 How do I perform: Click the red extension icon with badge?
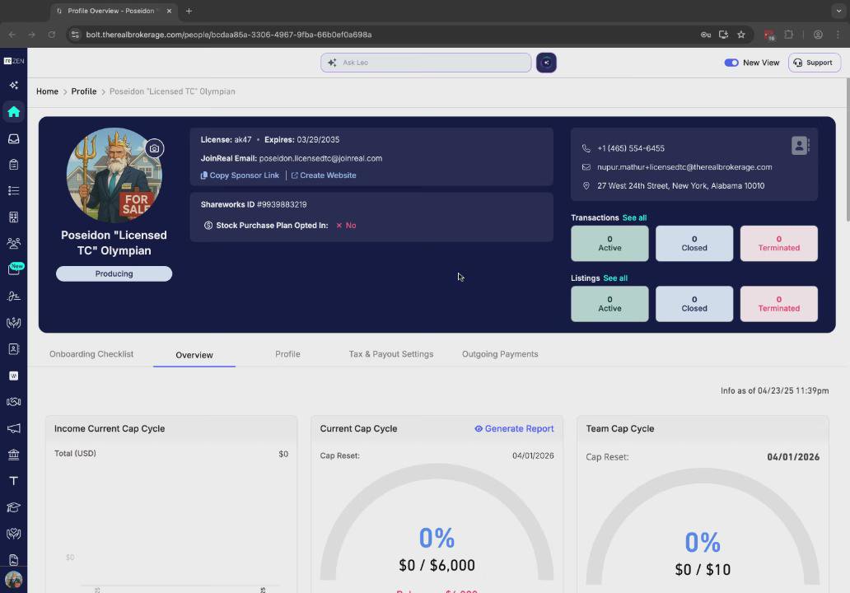tap(769, 35)
